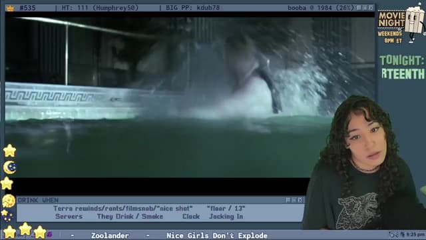Image resolution: width=426 pixels, height=240 pixels.
Task: Click the "#535" stream number text
Action: [x=27, y=8]
